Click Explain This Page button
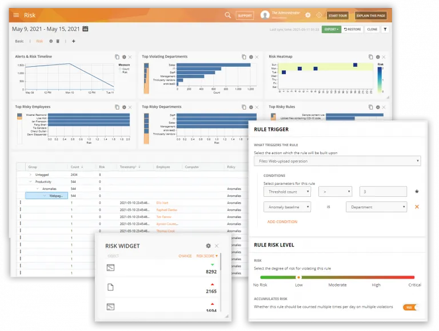The height and width of the screenshot is (331, 439). [370, 15]
